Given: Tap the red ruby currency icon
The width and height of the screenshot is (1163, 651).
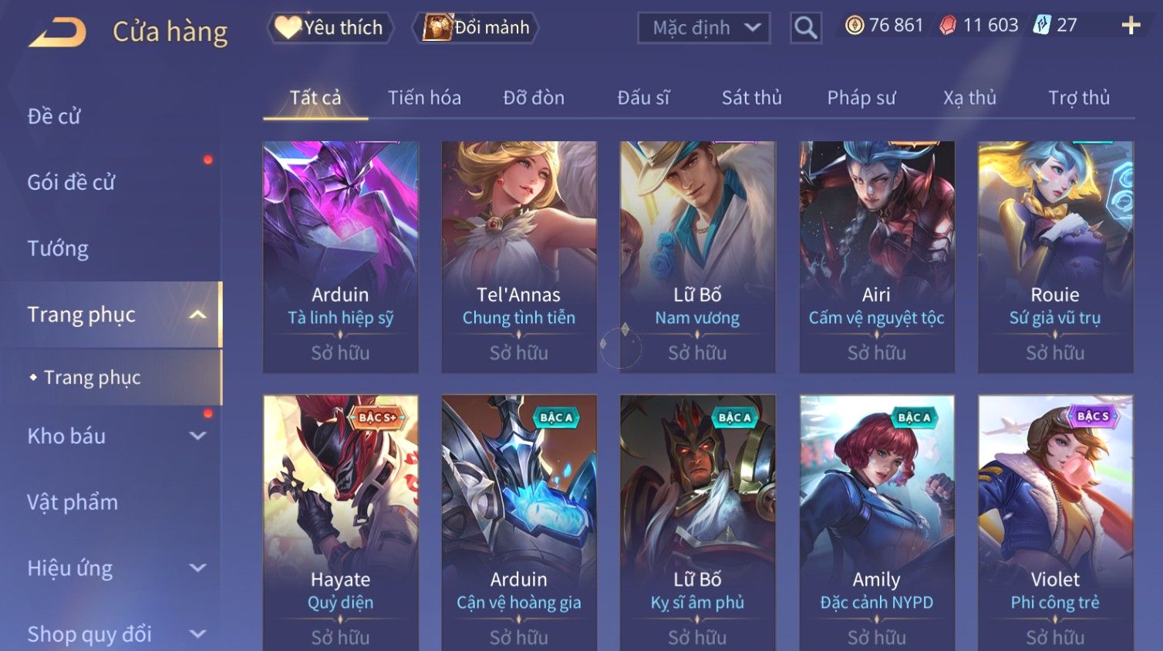Looking at the screenshot, I should click(x=947, y=25).
